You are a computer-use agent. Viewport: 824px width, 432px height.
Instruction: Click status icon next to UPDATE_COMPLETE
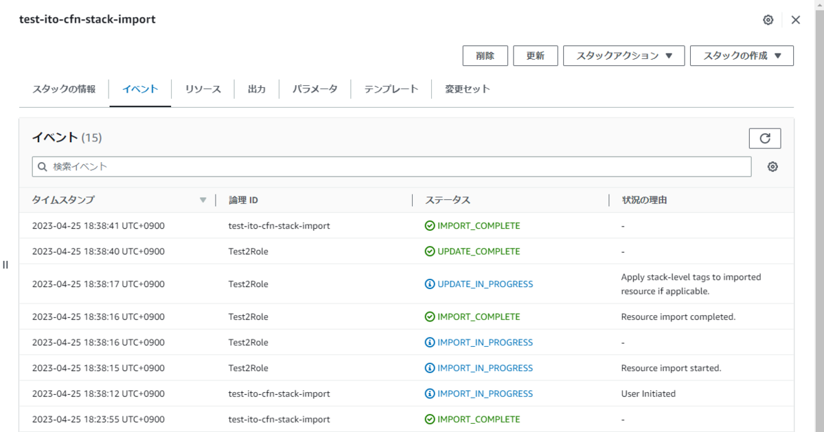430,251
